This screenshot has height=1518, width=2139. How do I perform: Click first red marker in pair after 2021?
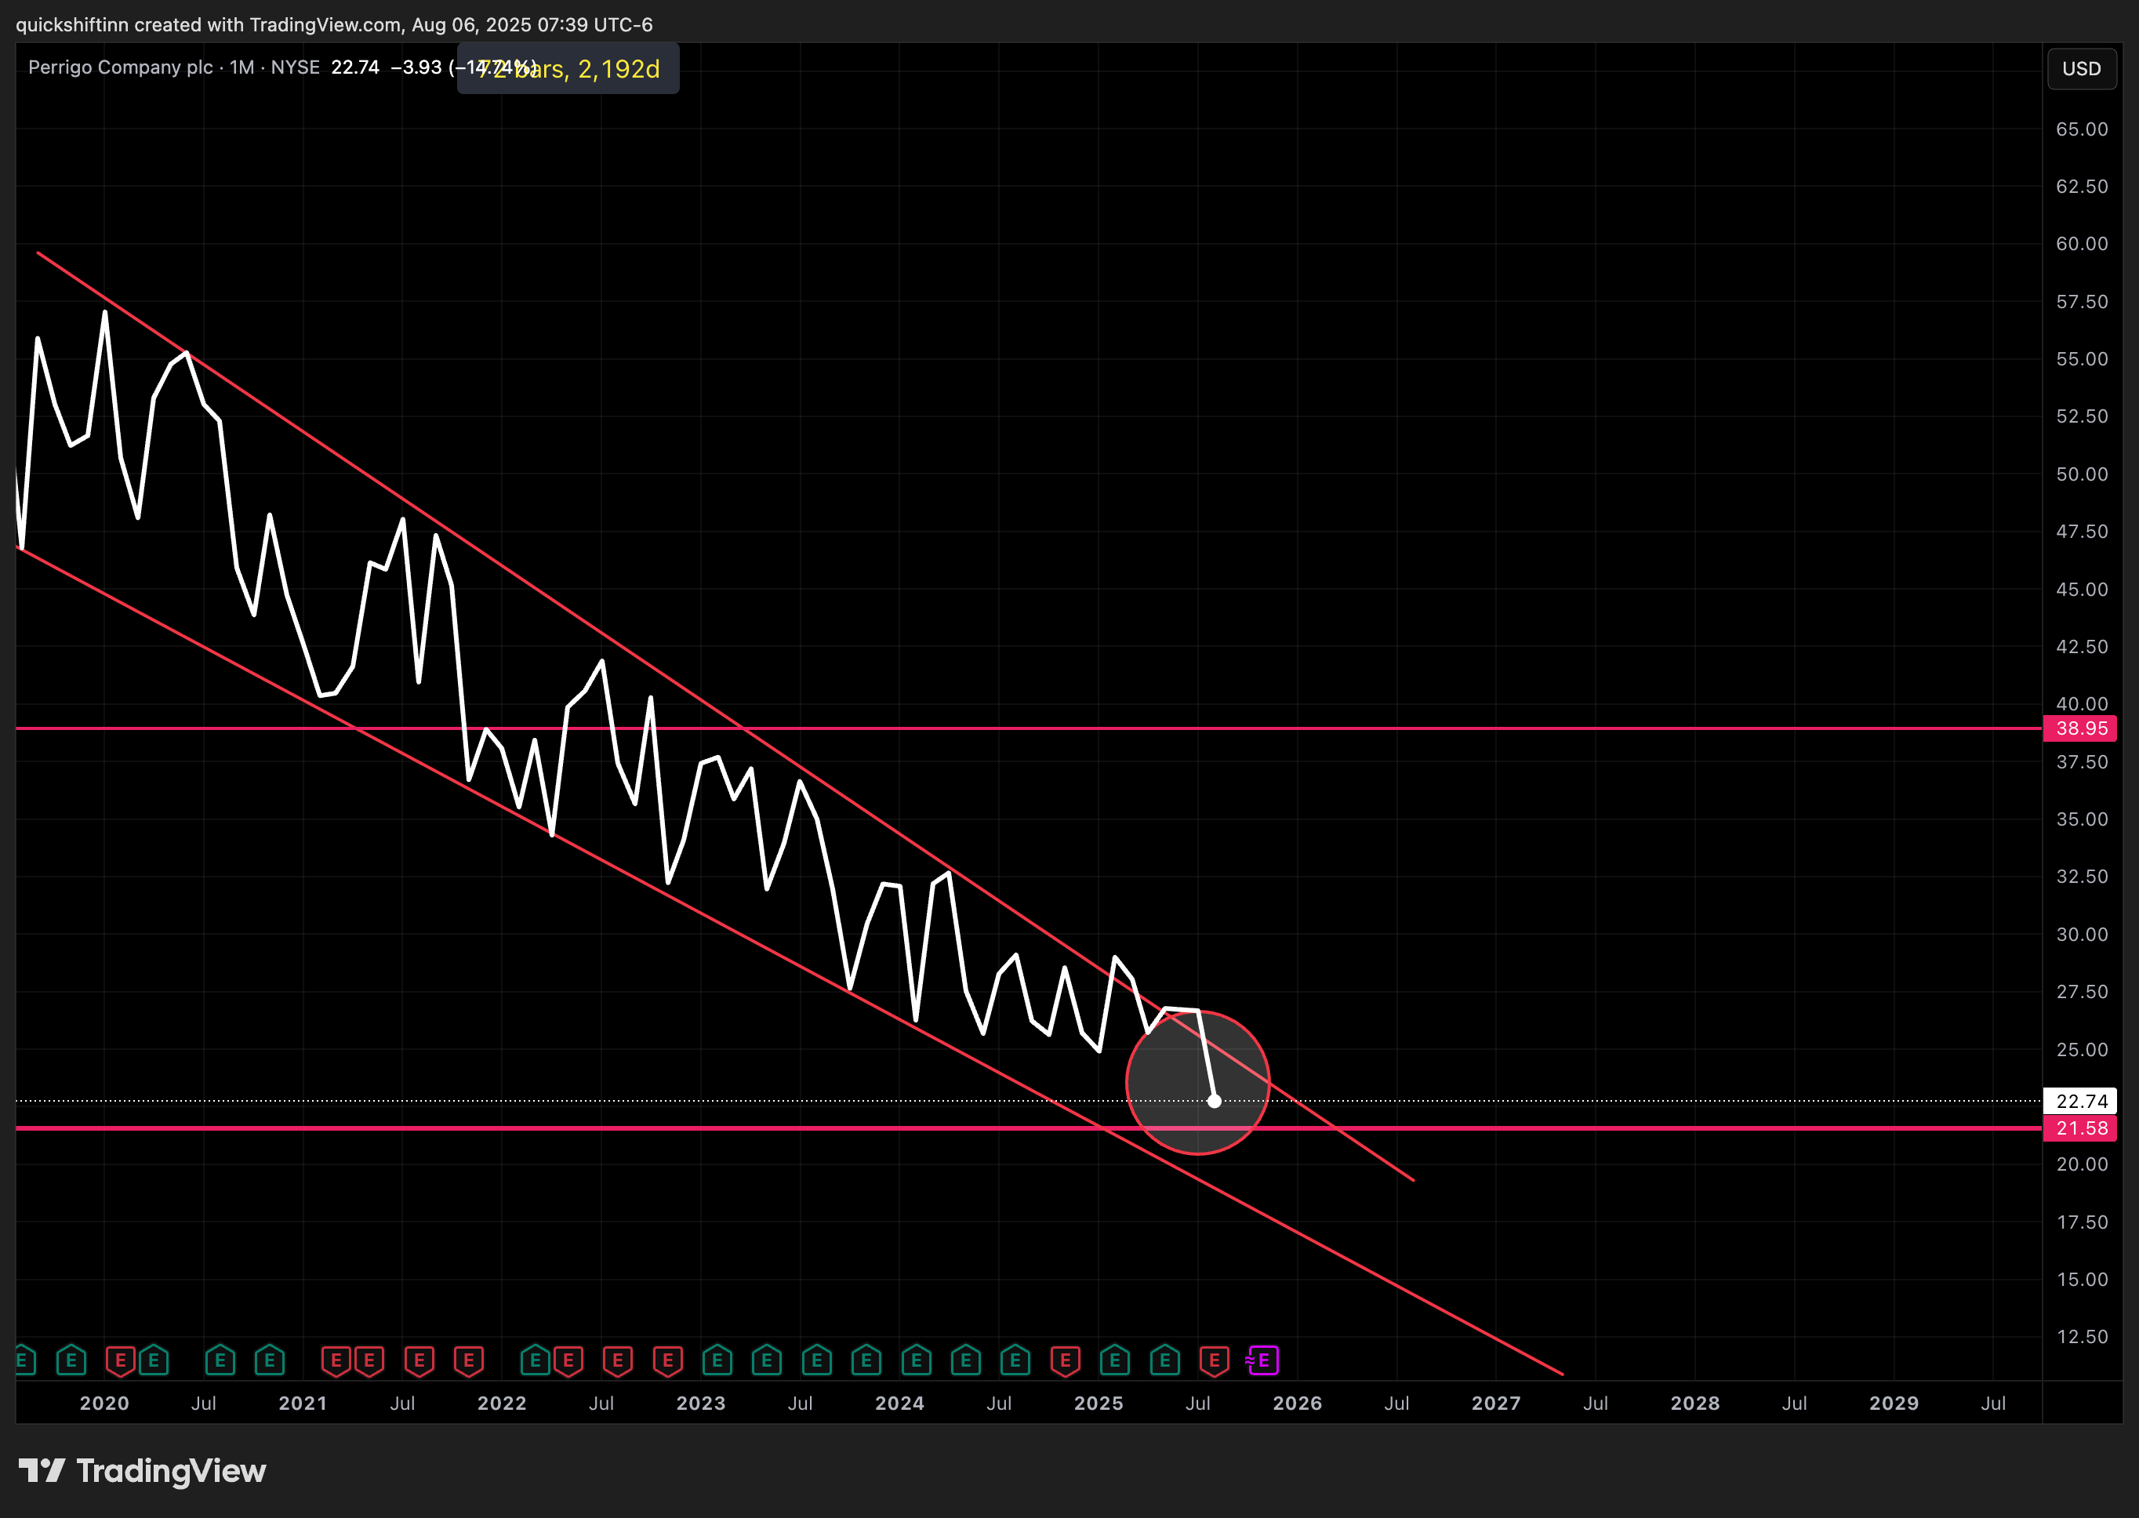coord(336,1360)
